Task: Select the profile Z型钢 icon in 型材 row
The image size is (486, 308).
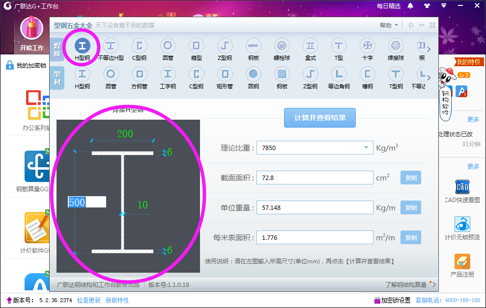Action: (x=310, y=74)
